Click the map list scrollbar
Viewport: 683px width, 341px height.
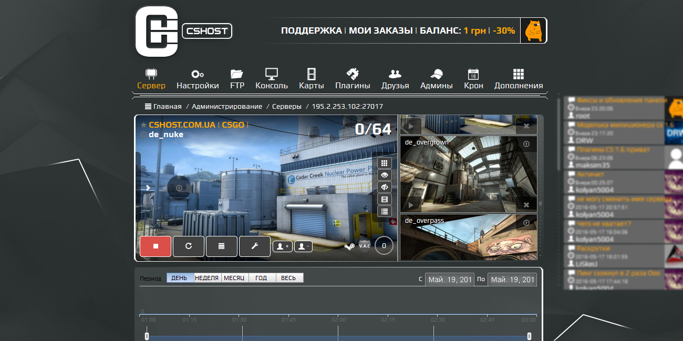[x=540, y=202]
